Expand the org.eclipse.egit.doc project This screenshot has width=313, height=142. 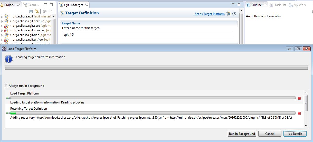[2, 35]
